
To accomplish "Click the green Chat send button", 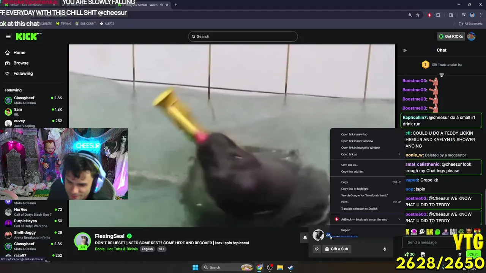I will [x=473, y=254].
